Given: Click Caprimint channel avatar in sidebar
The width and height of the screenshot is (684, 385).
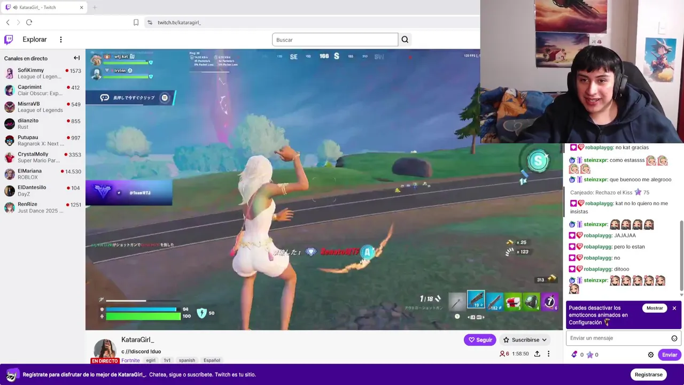Looking at the screenshot, I should click(x=10, y=90).
